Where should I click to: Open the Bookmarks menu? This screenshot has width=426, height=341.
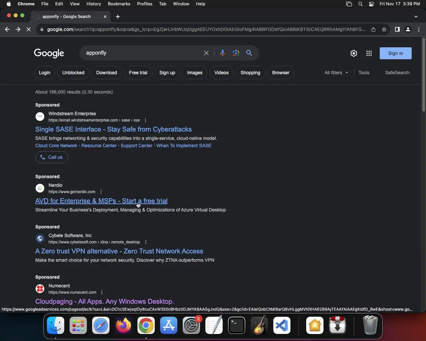[x=119, y=4]
